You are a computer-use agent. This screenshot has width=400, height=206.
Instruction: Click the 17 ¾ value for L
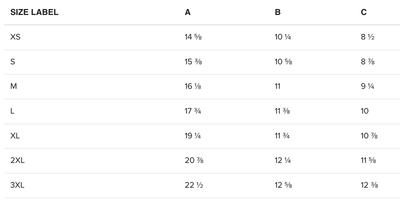click(x=193, y=111)
